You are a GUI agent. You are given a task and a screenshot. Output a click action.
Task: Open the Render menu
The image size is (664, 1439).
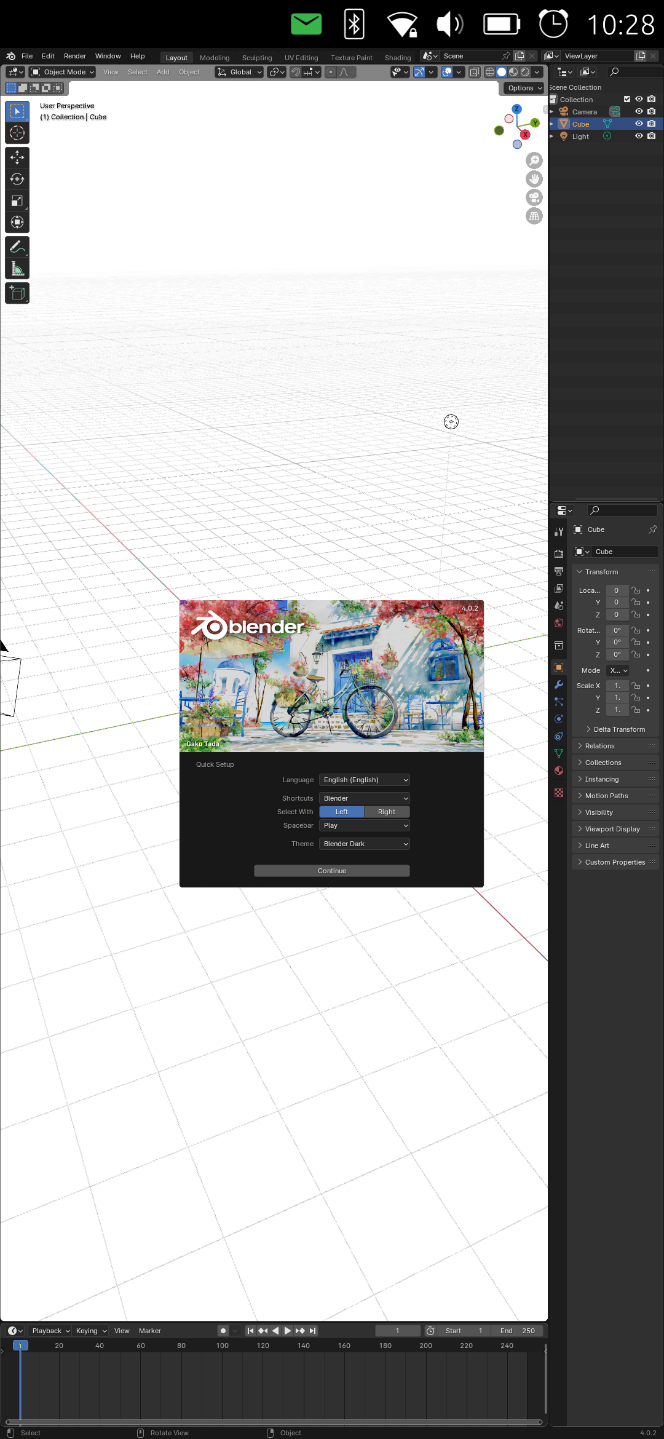point(74,56)
